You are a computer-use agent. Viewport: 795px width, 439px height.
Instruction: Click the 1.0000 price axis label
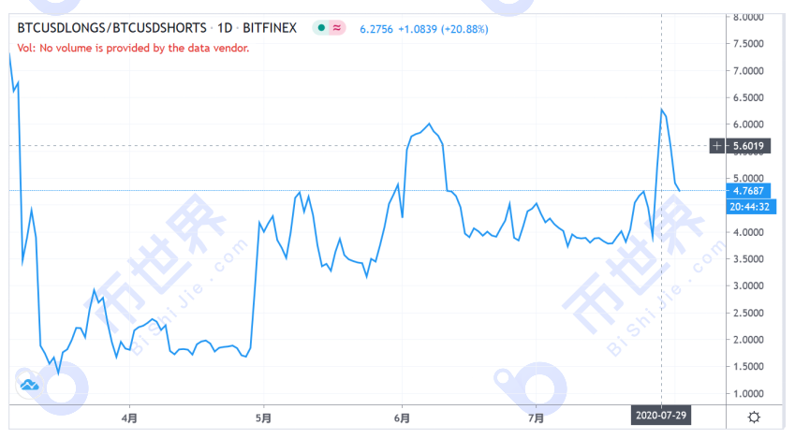pyautogui.click(x=748, y=393)
